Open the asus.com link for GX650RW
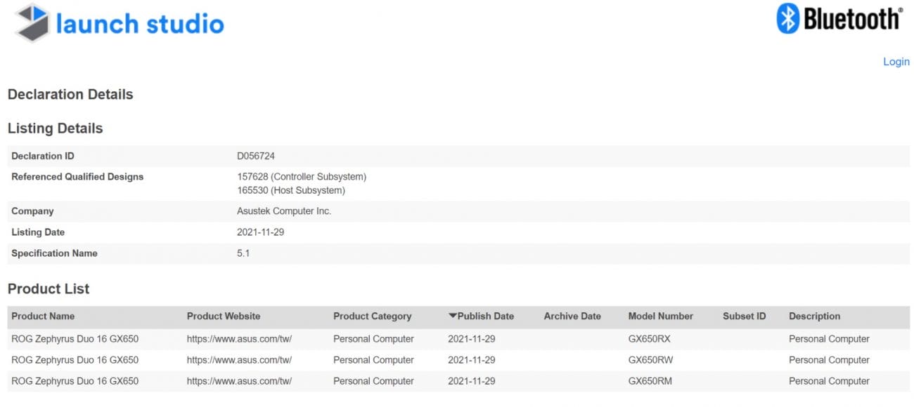Image resolution: width=914 pixels, height=407 pixels. pos(239,360)
